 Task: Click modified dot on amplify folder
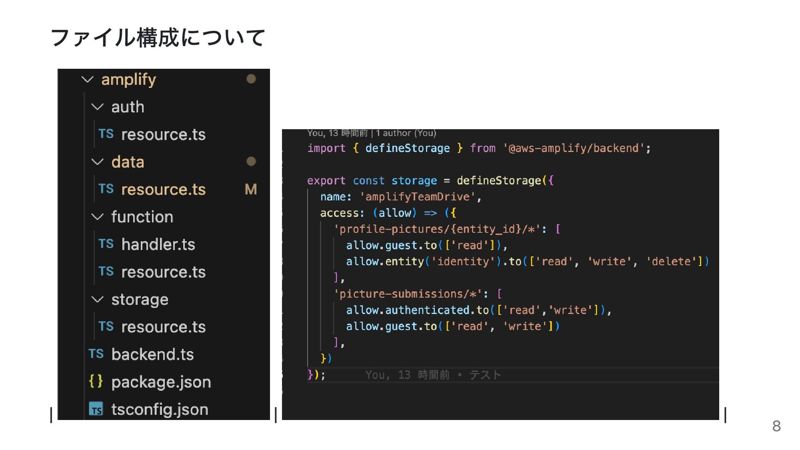point(251,79)
